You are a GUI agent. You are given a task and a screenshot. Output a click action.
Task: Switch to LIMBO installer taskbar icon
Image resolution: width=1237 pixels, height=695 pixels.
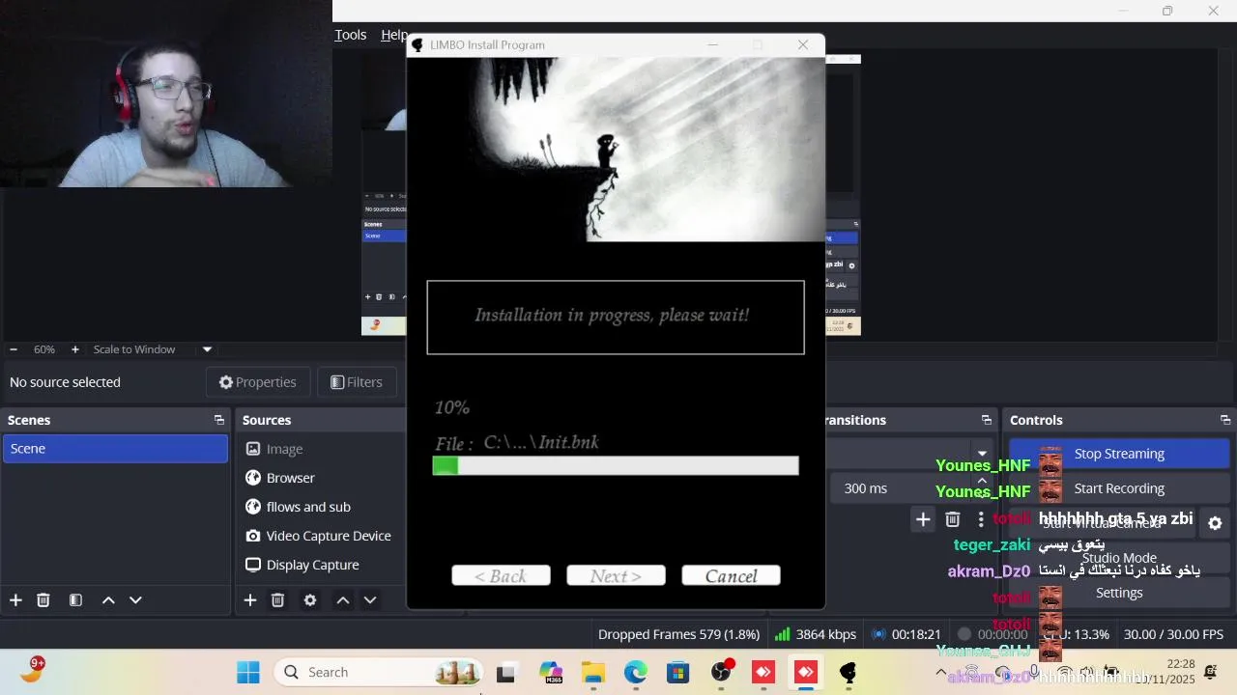click(x=849, y=672)
